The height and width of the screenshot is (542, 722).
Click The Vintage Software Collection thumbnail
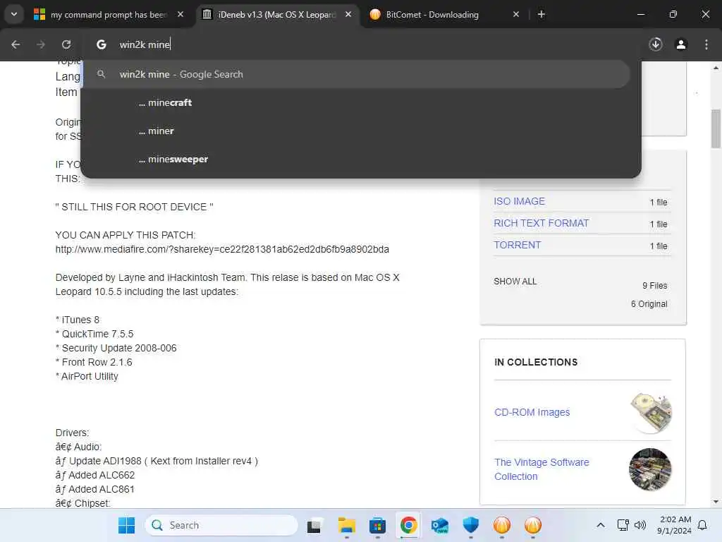pos(650,469)
